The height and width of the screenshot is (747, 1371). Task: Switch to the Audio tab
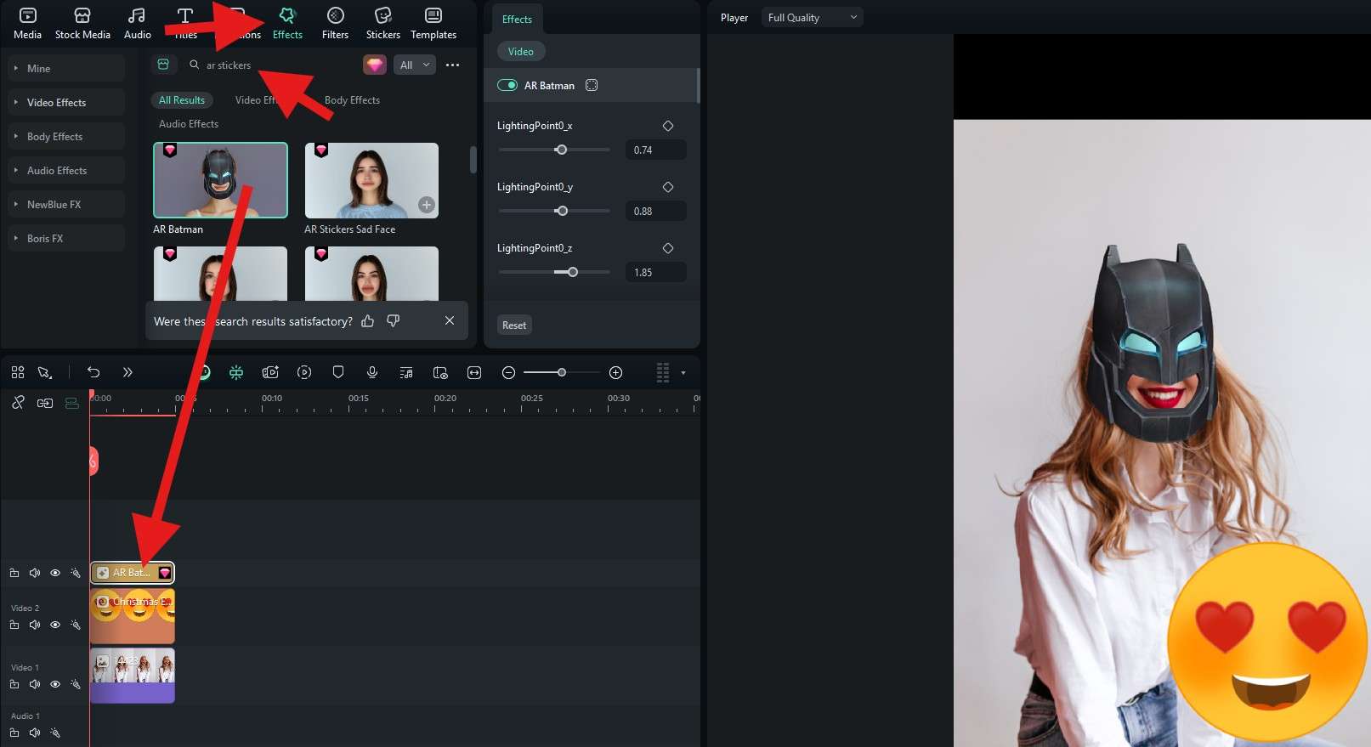pyautogui.click(x=137, y=24)
